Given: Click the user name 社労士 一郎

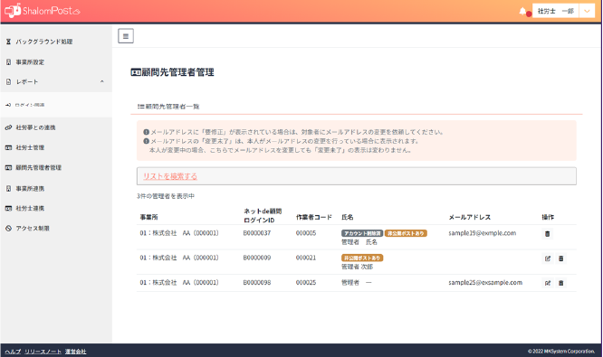Looking at the screenshot, I should pos(555,11).
